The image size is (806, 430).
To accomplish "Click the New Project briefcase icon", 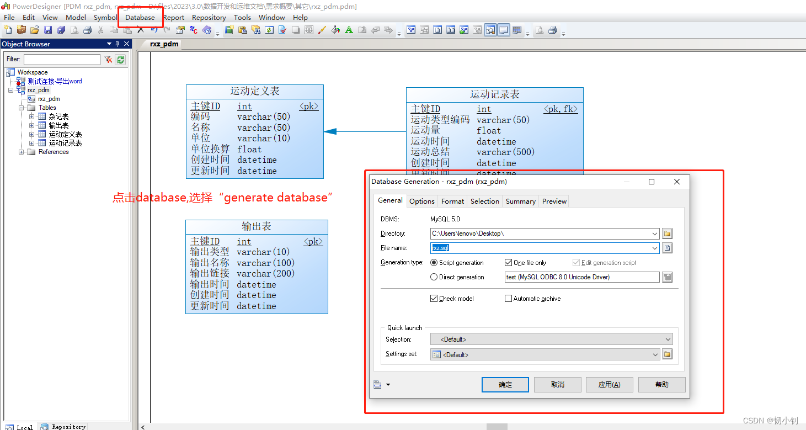I will pos(21,30).
